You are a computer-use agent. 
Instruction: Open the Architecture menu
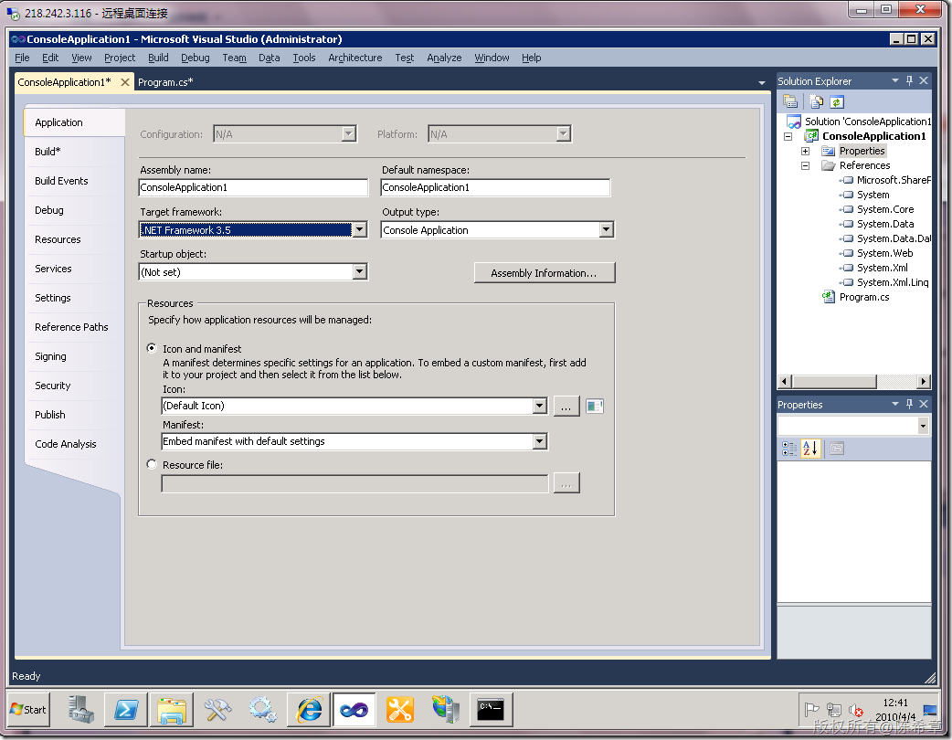[355, 58]
